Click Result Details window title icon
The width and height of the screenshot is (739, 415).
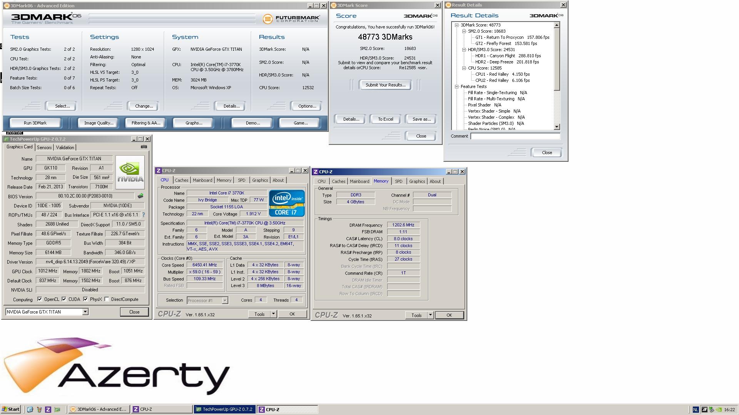448,5
